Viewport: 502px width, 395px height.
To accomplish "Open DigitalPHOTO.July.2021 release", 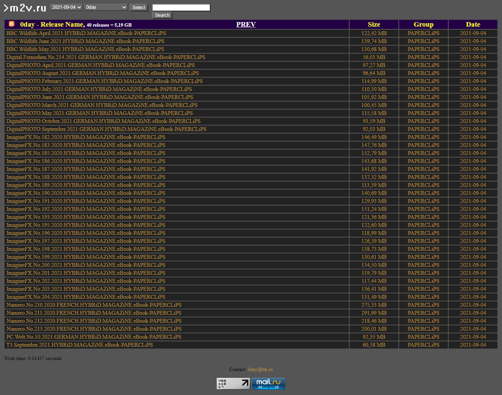I will [x=99, y=89].
